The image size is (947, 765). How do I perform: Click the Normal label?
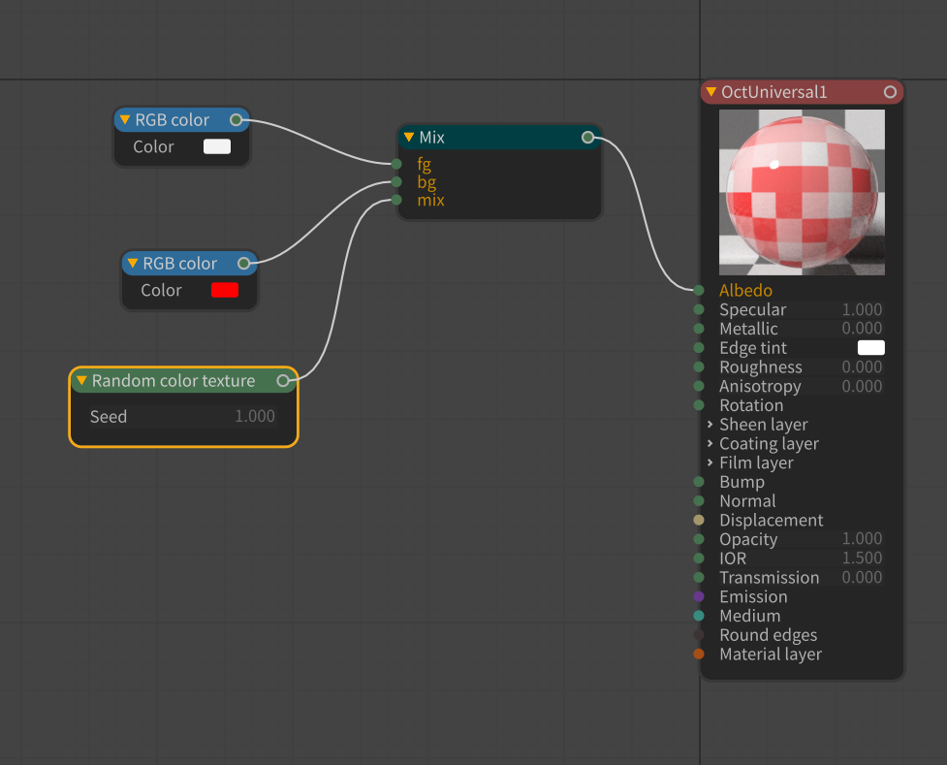pyautogui.click(x=747, y=501)
